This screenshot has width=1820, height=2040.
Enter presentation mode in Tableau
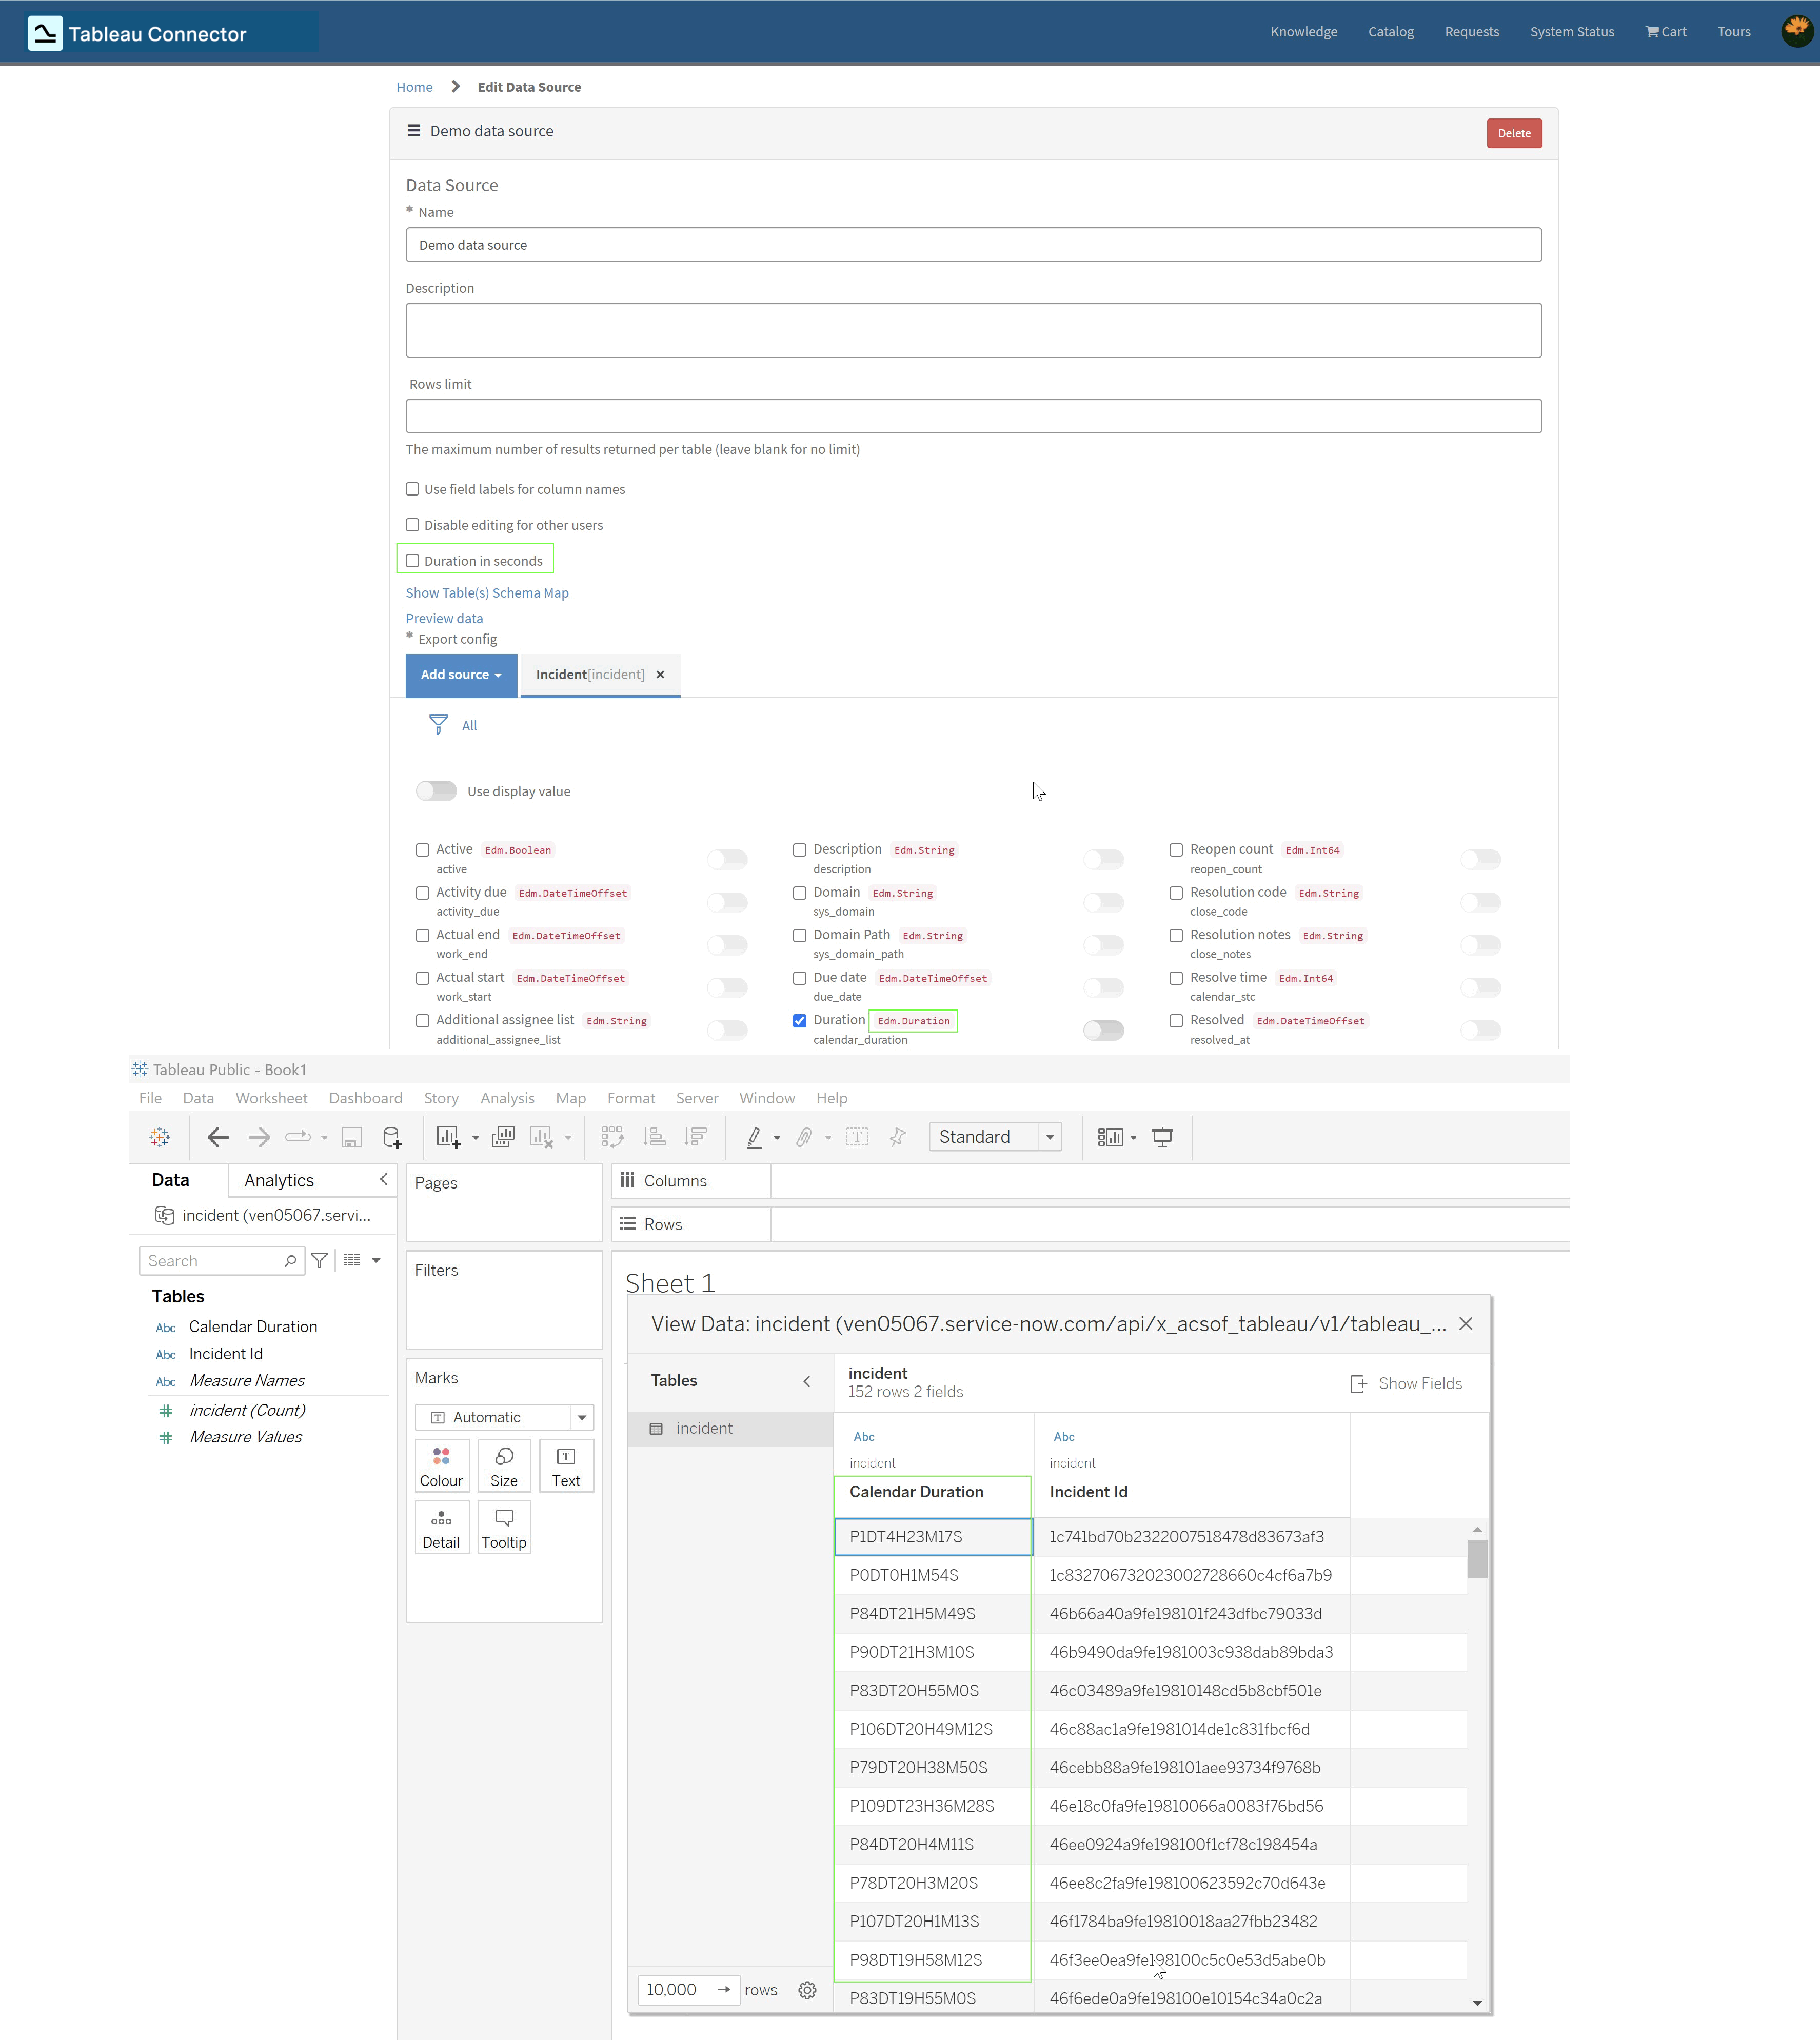pyautogui.click(x=1162, y=1137)
